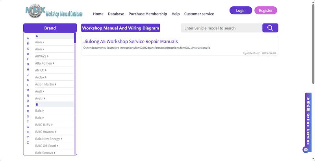The width and height of the screenshot is (315, 161).
Task: Expand the Arcfox brand
Action: tap(41, 77)
